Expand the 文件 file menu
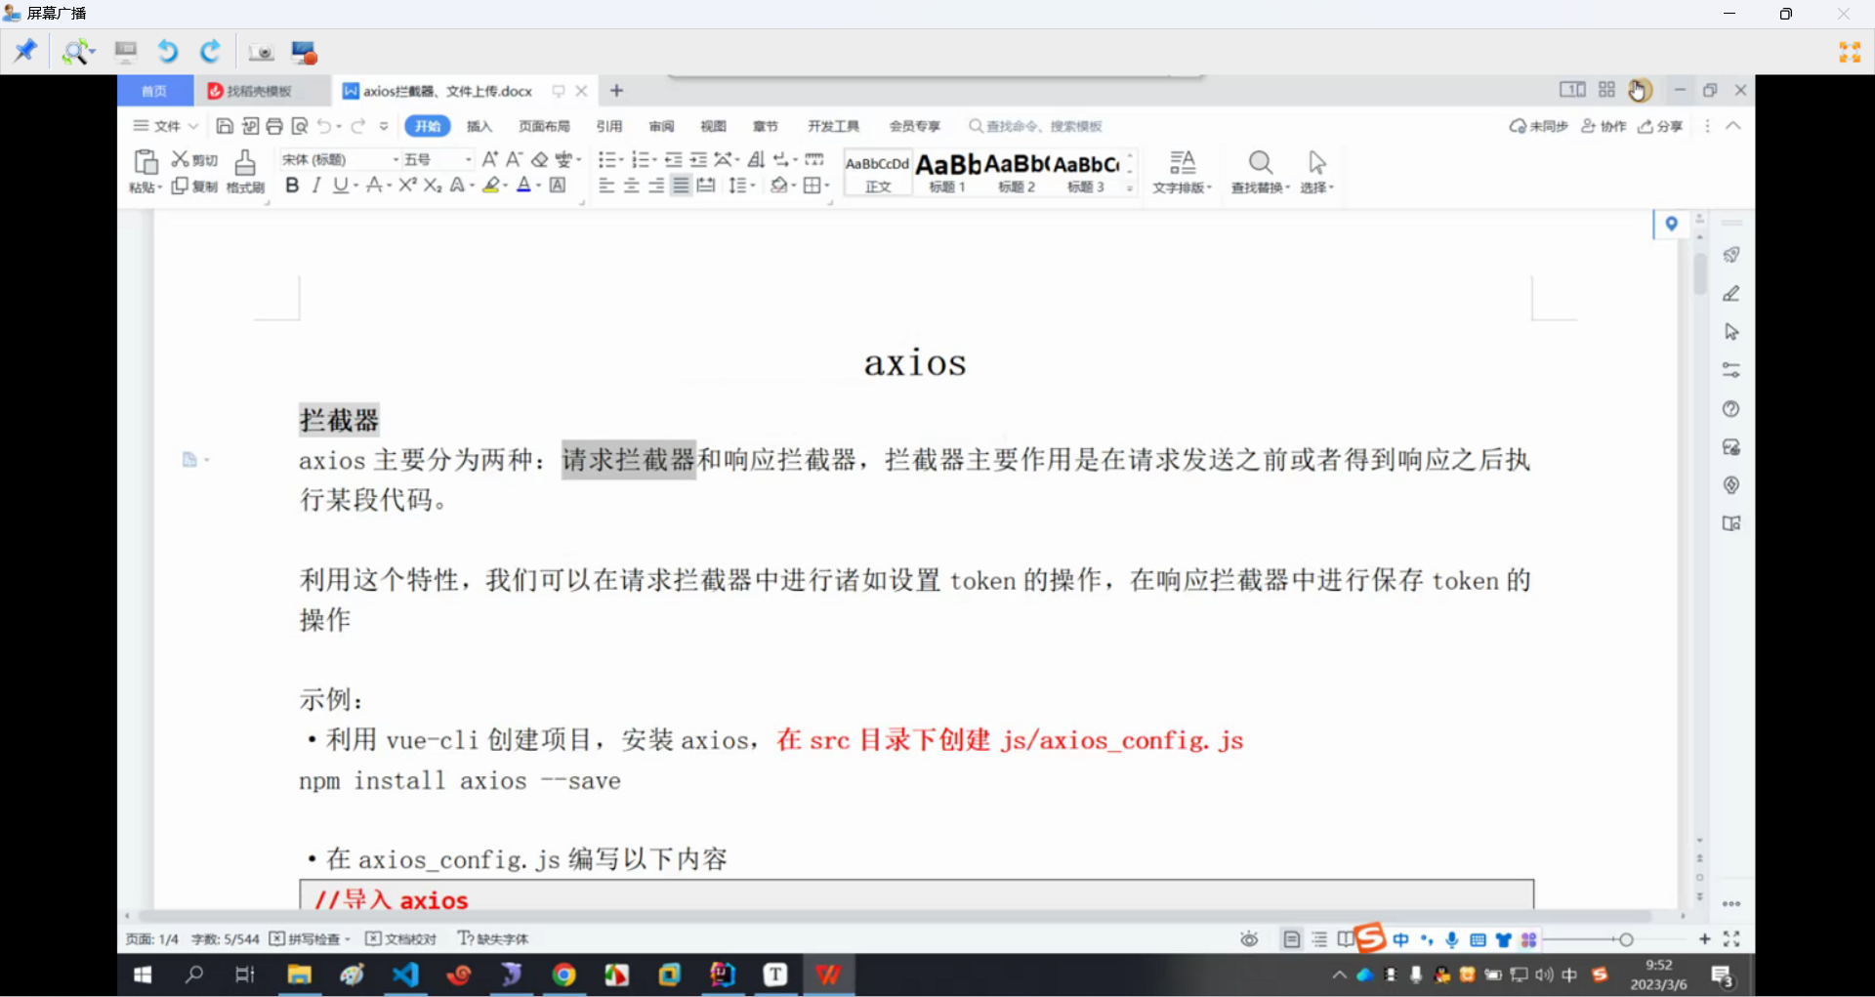Image resolution: width=1875 pixels, height=997 pixels. click(166, 126)
